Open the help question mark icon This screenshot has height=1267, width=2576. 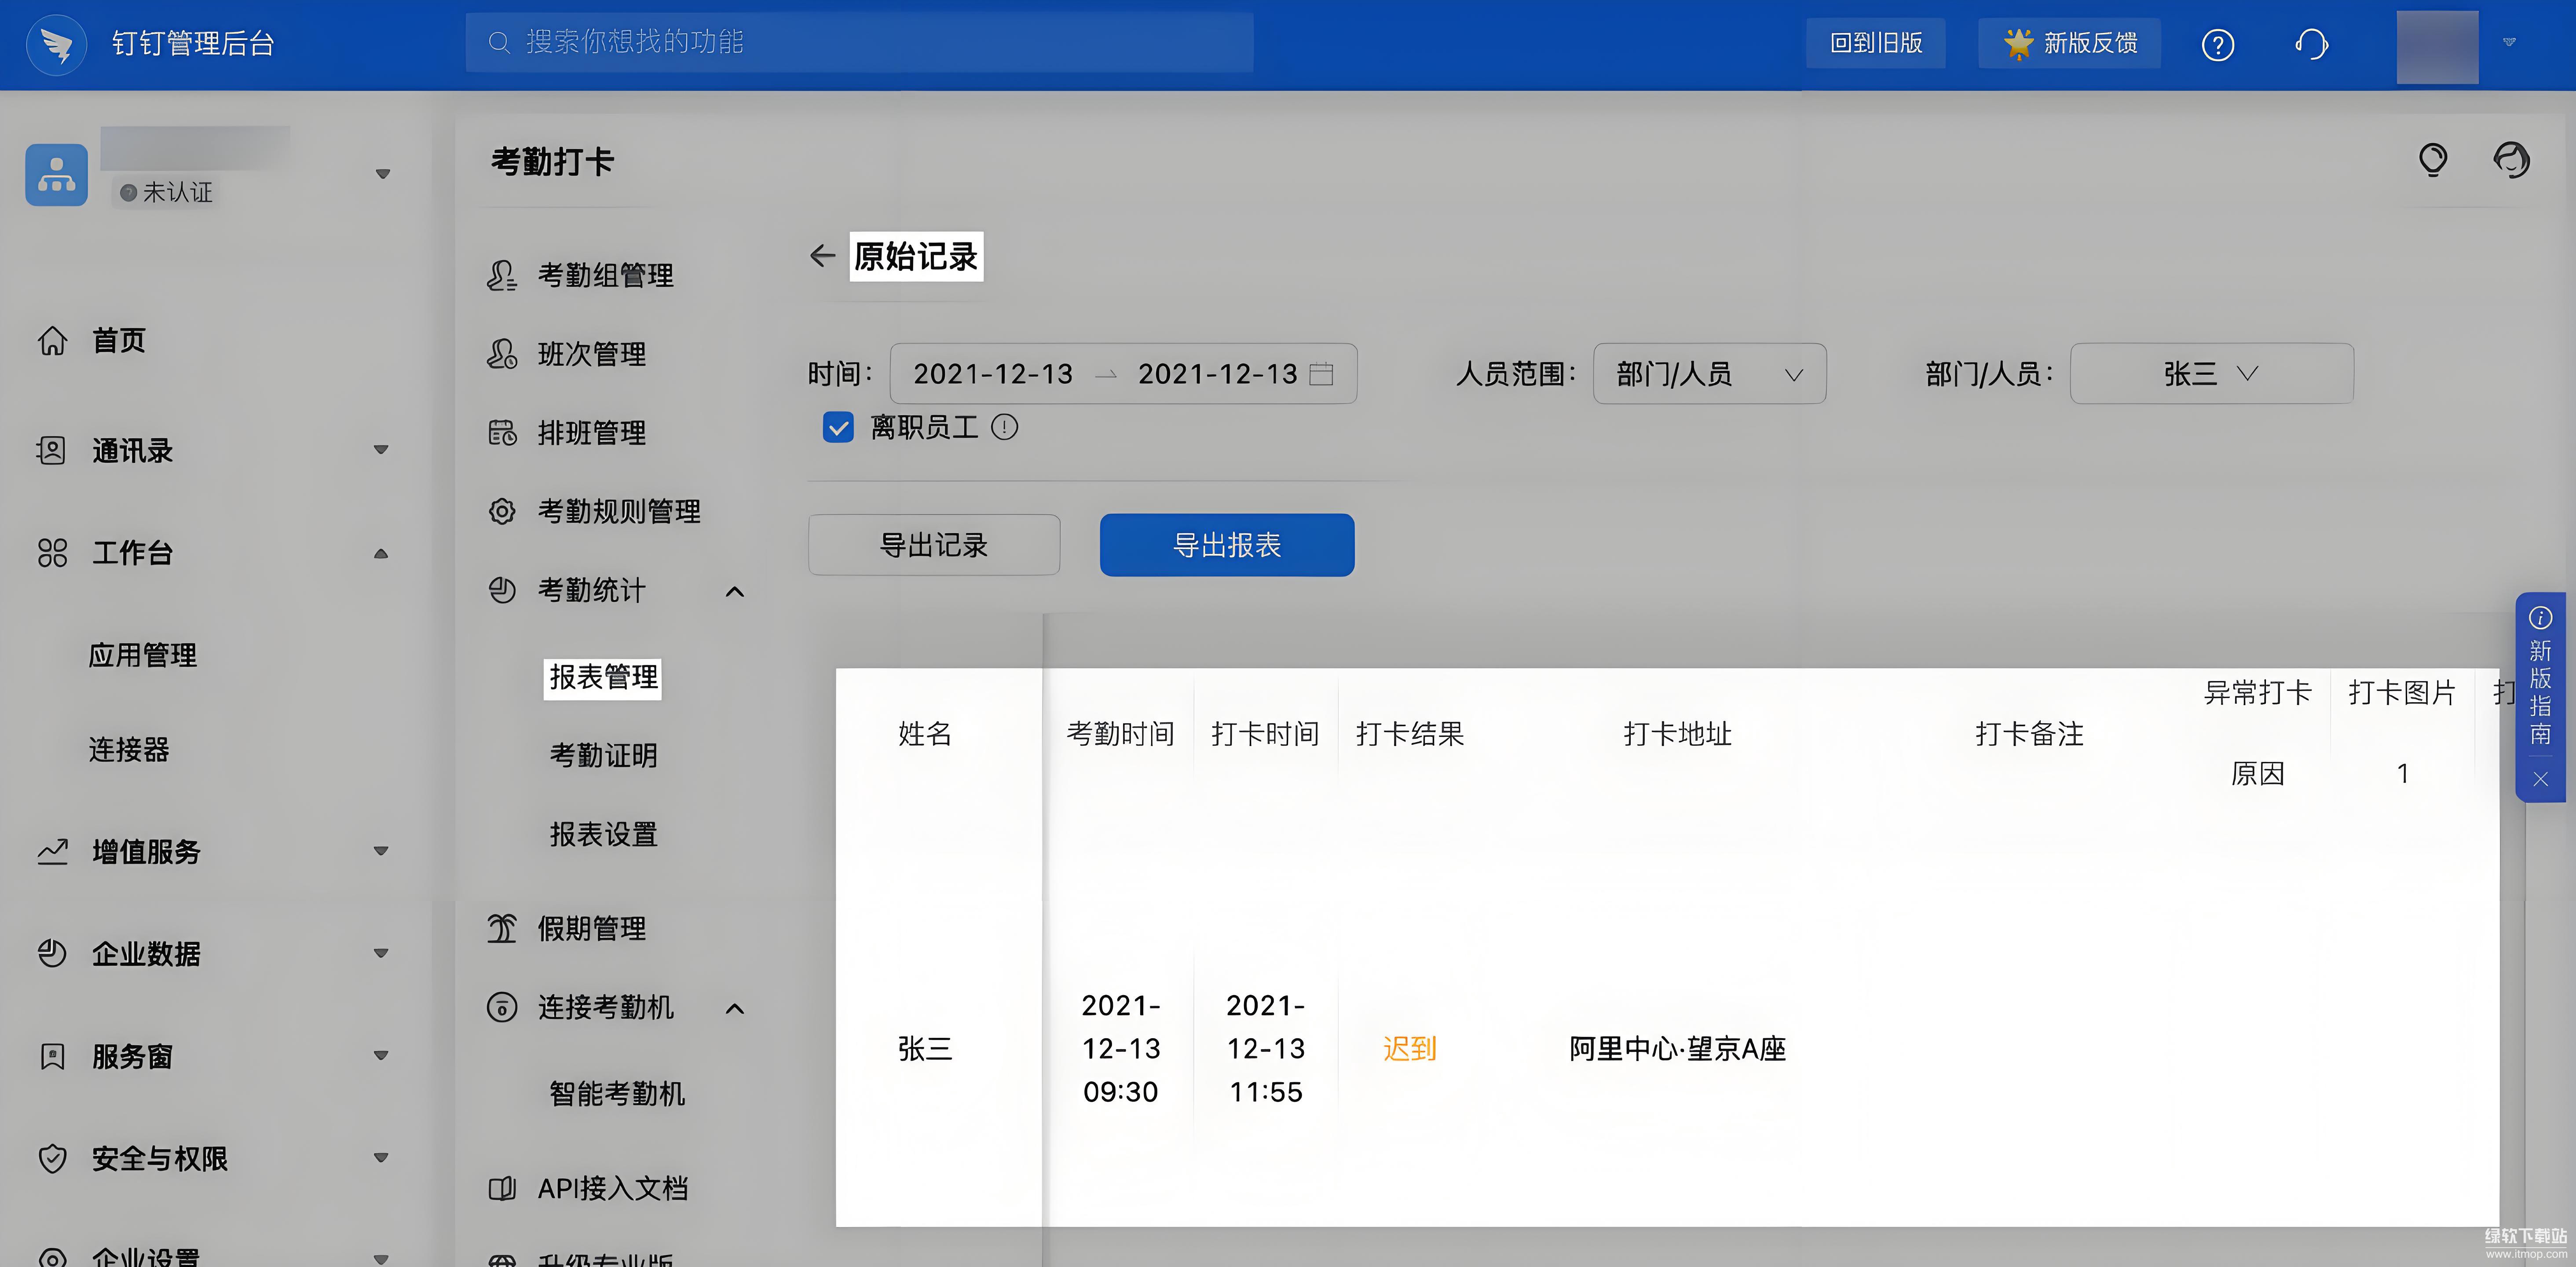(x=2217, y=45)
